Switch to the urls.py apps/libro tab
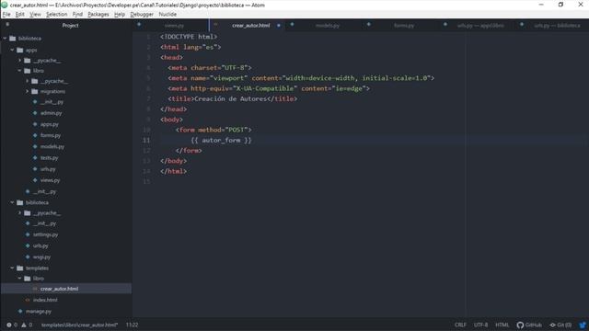The image size is (589, 331). tap(480, 26)
